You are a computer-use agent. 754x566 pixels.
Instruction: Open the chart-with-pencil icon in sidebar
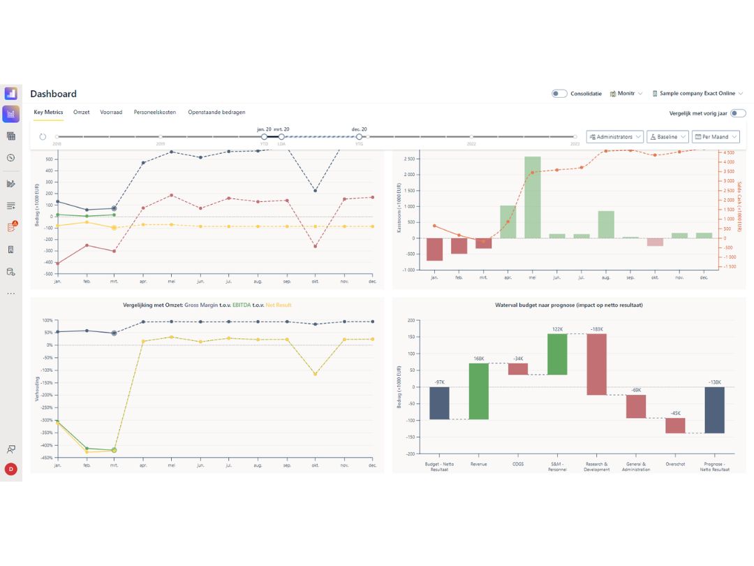pos(11,183)
